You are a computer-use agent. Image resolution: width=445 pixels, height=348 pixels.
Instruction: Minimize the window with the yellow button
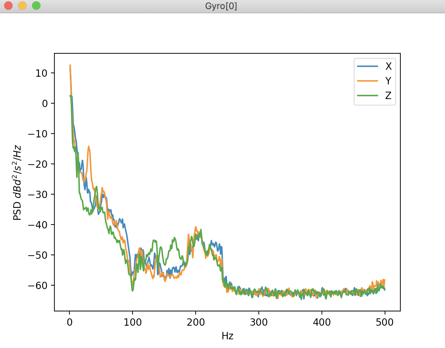click(x=22, y=6)
